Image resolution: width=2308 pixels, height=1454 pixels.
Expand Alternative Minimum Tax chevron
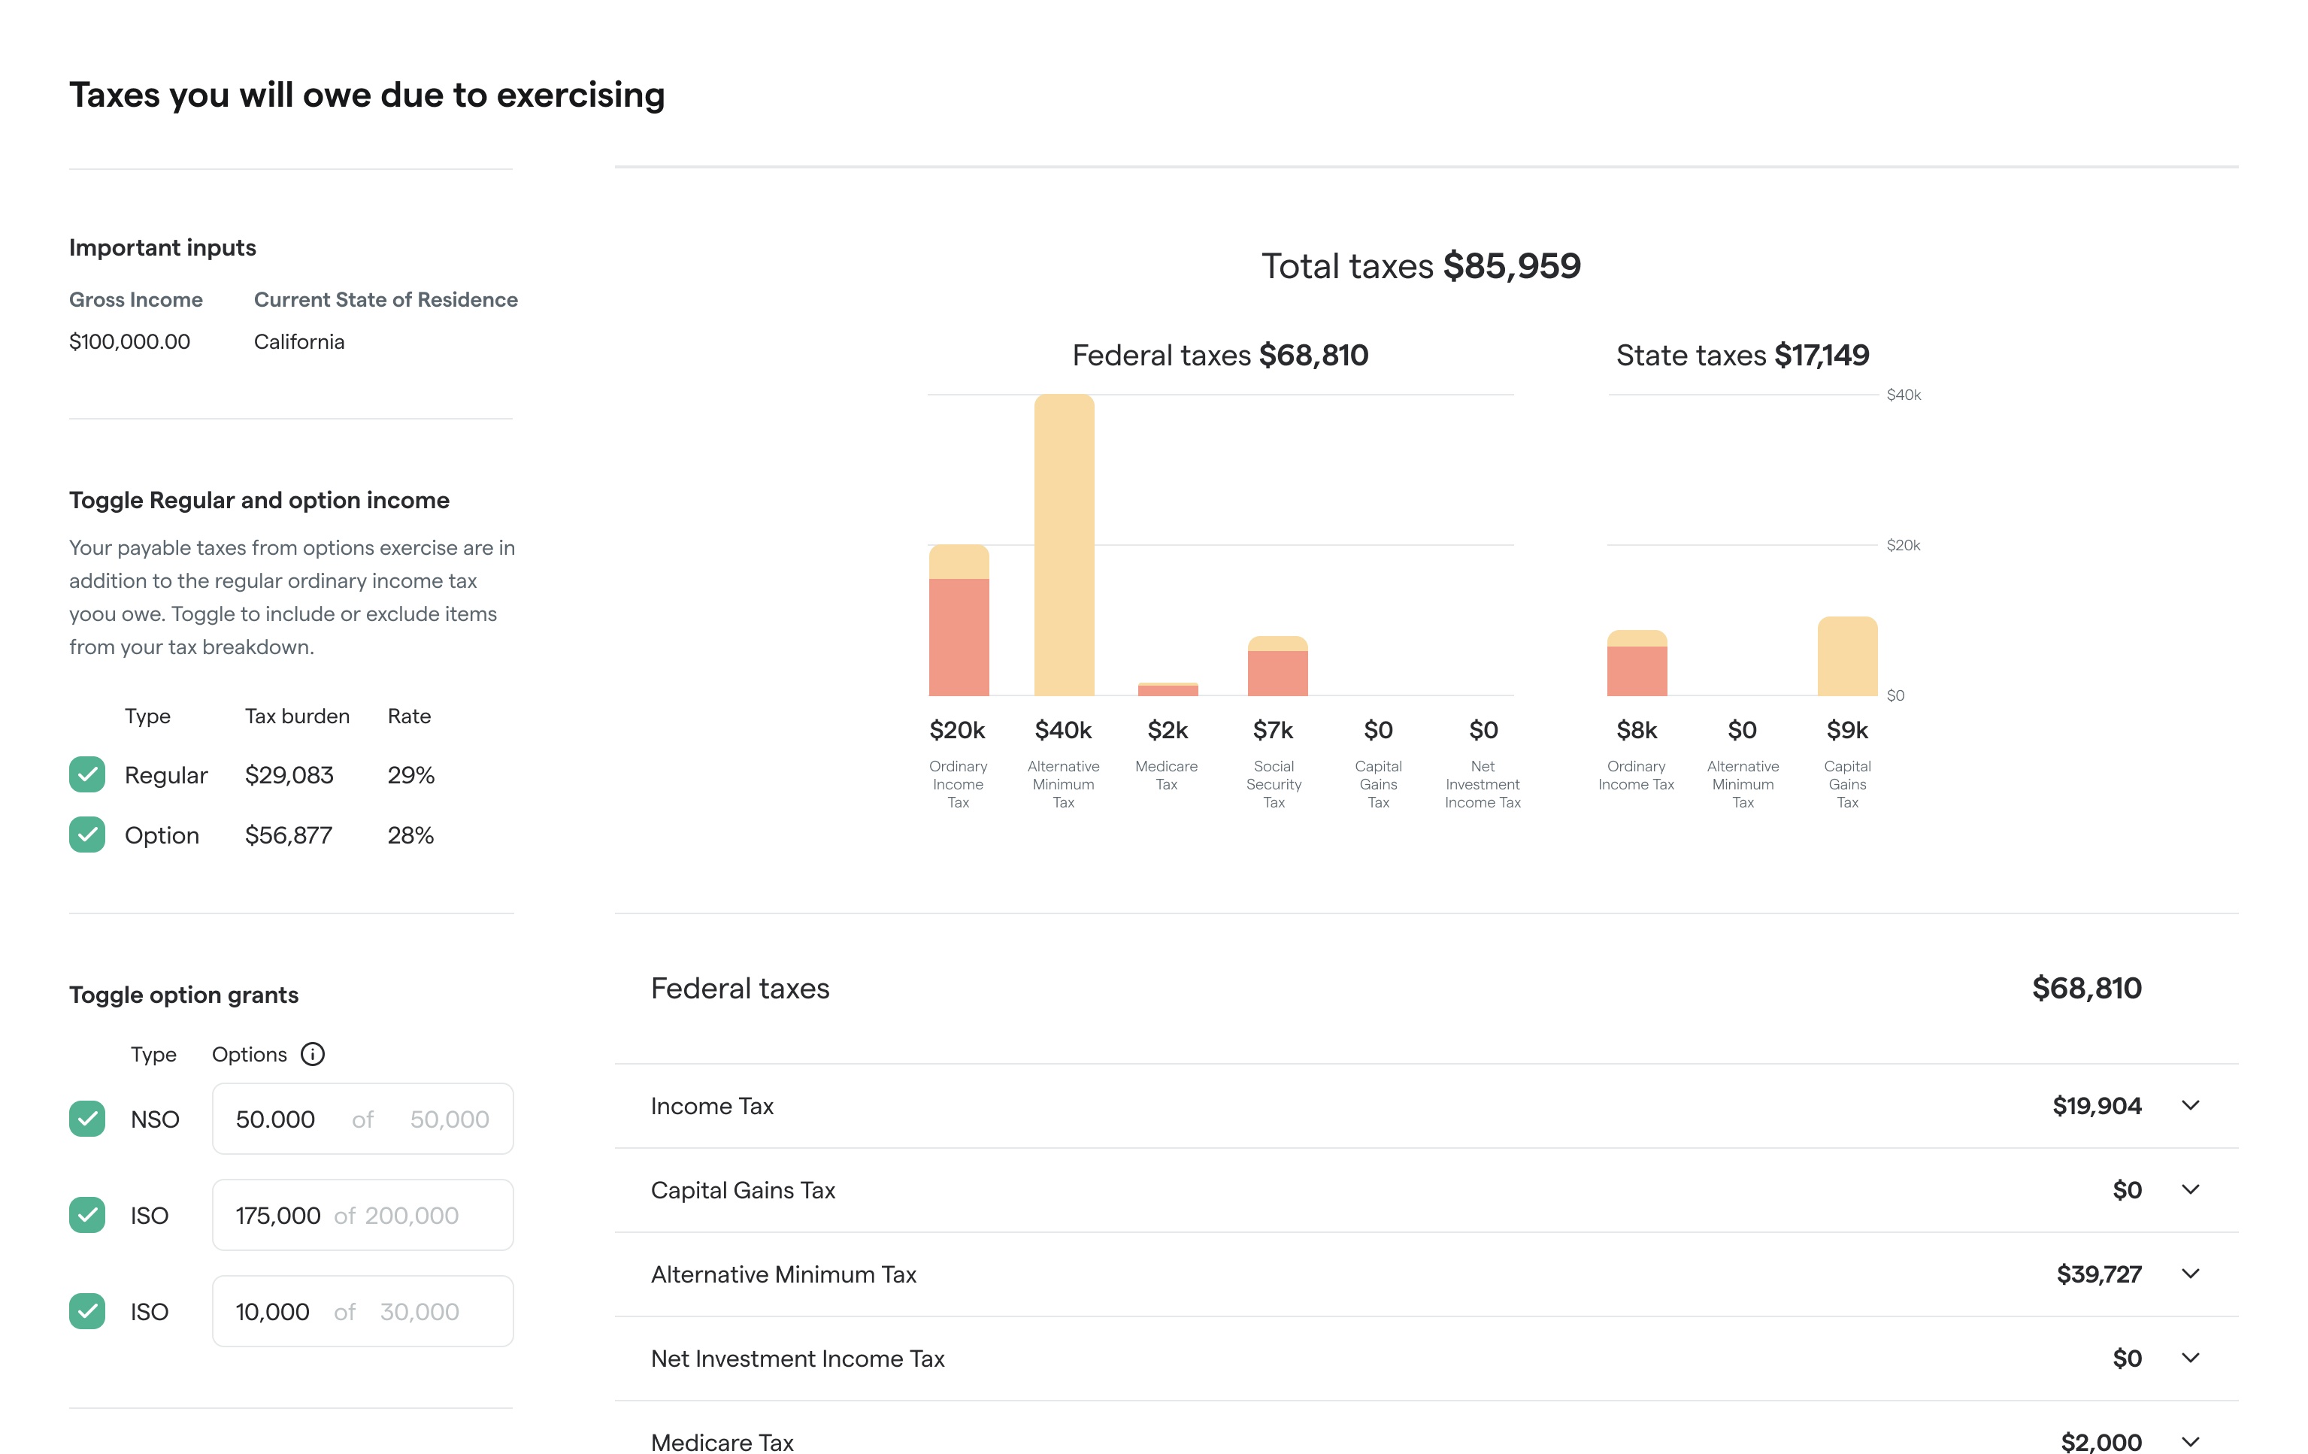[x=2190, y=1274]
